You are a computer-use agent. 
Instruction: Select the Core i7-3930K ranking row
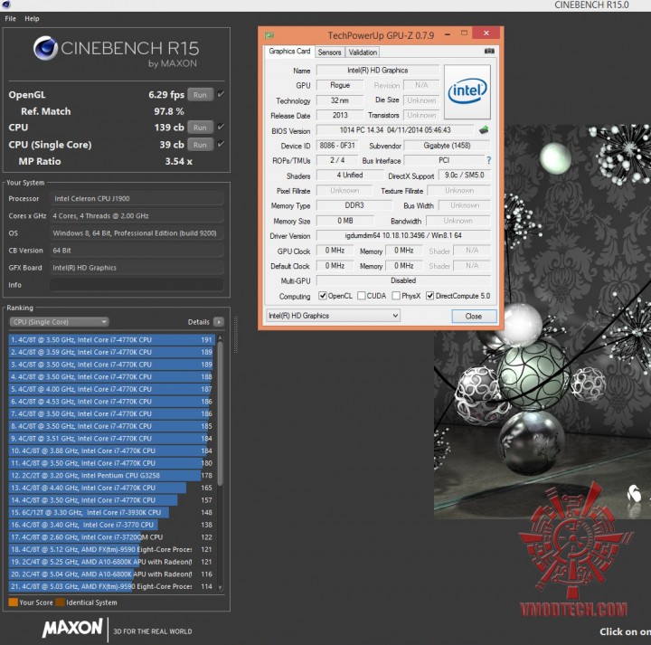112,513
